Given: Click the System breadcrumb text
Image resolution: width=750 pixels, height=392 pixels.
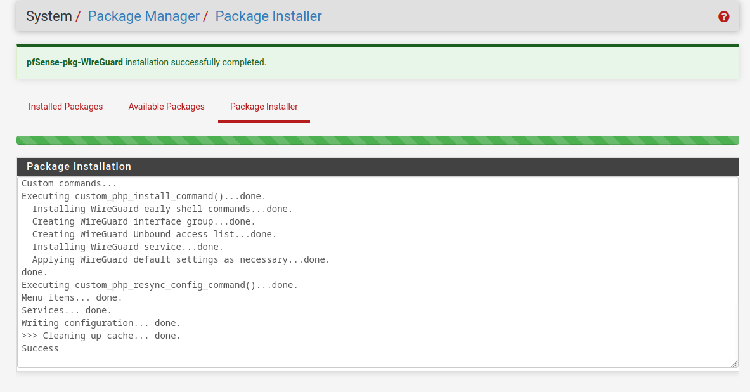Looking at the screenshot, I should click(49, 16).
